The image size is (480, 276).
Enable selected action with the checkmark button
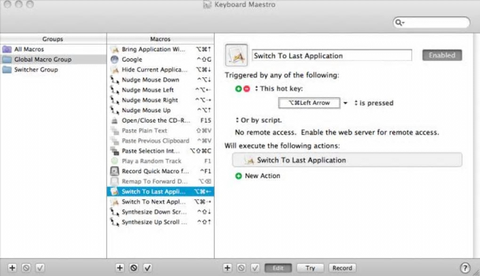(255, 268)
